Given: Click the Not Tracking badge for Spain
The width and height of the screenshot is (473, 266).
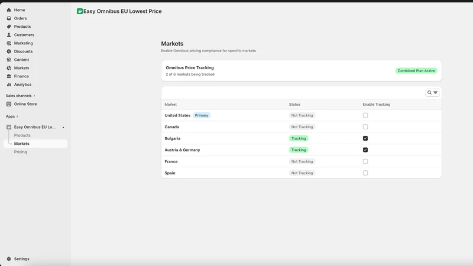Looking at the screenshot, I should [x=302, y=173].
